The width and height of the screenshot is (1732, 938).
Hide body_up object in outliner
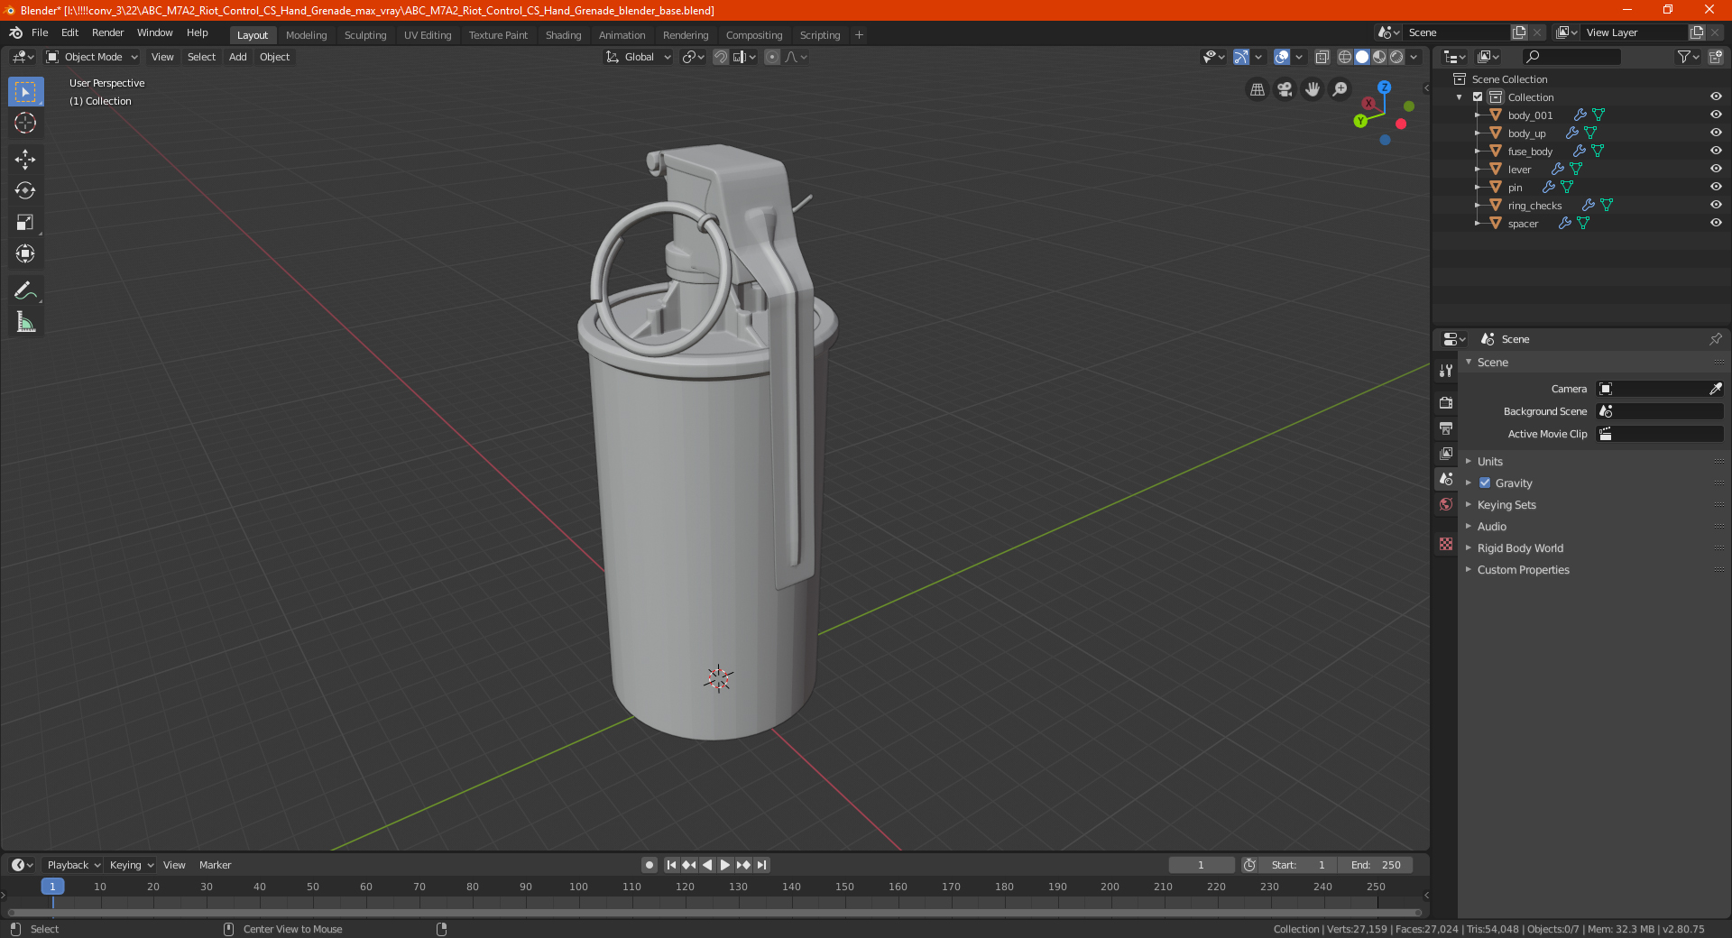click(x=1716, y=133)
